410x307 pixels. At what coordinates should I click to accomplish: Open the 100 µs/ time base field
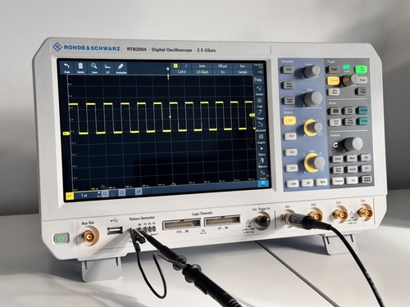(x=222, y=66)
